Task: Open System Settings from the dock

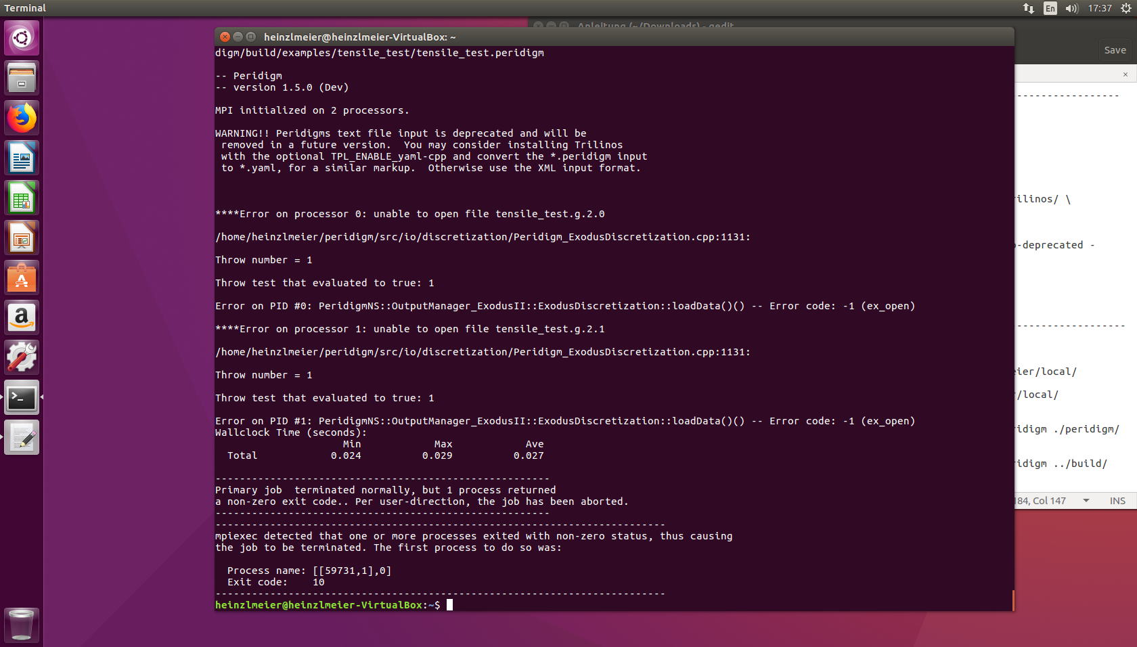Action: [22, 357]
